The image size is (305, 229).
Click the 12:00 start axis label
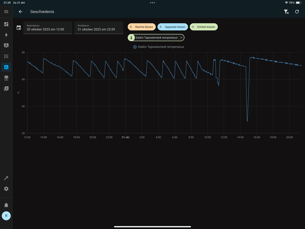pos(27,137)
